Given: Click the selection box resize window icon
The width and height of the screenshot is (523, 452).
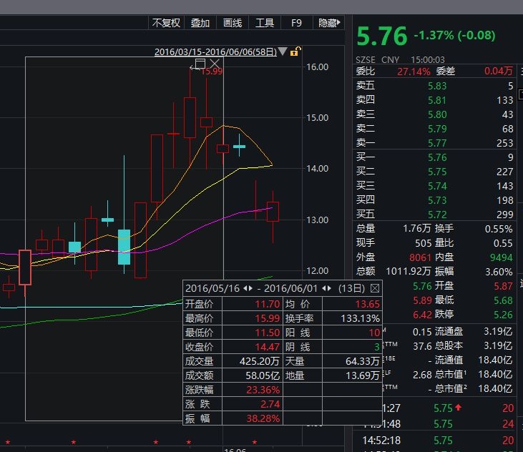Looking at the screenshot, I should [x=200, y=64].
